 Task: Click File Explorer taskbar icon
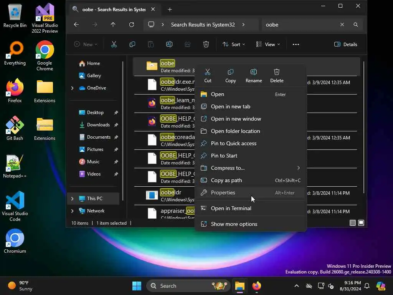click(239, 286)
